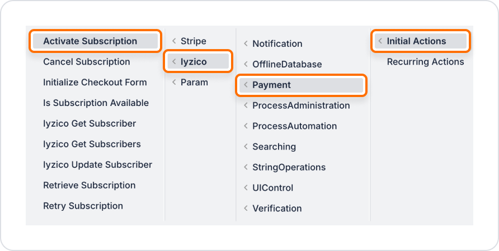Screen dimensions: 499x251
Task: Select the Activate Subscription action
Action: coord(95,41)
